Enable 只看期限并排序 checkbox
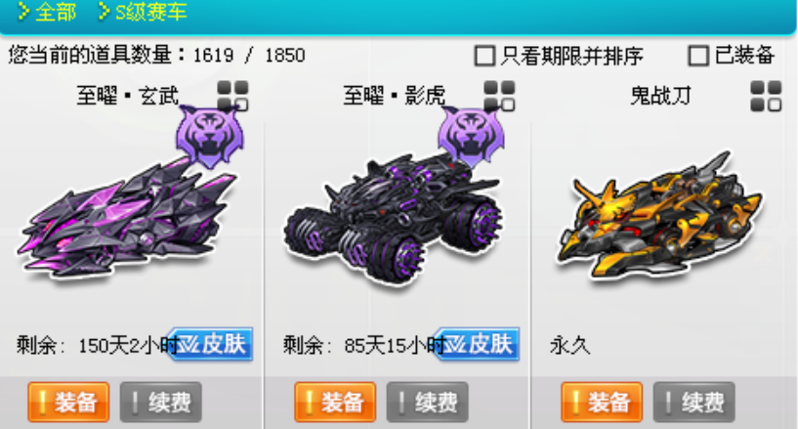This screenshot has width=798, height=429. pos(484,56)
